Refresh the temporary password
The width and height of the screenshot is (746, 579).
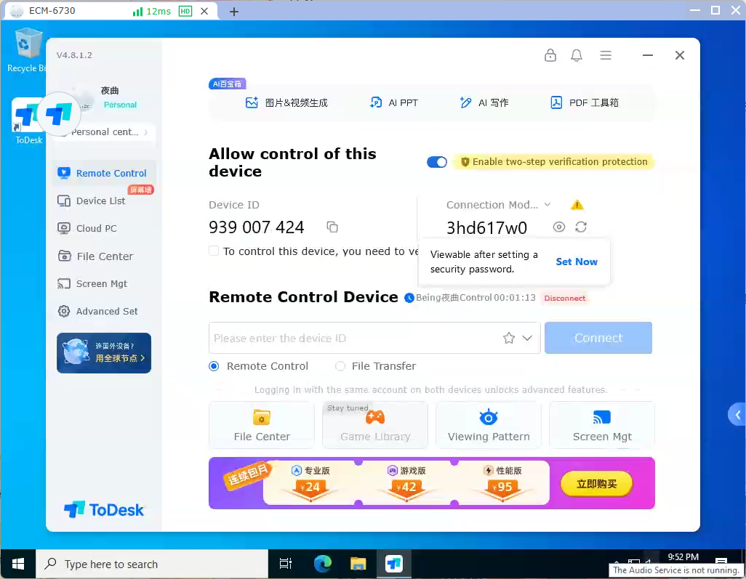[581, 227]
